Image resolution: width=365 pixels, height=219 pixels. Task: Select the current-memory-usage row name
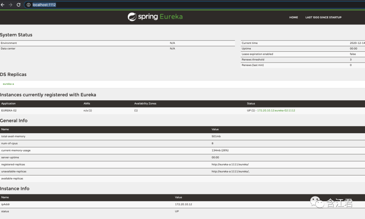tap(16, 150)
